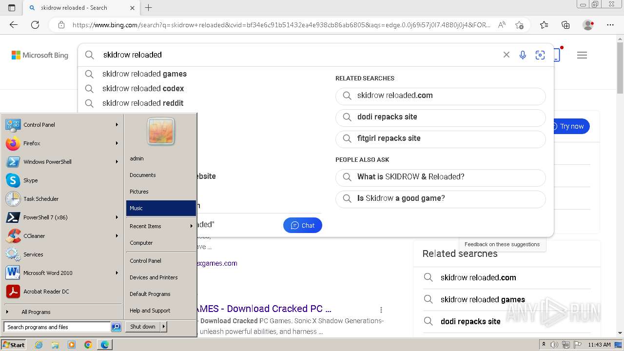The image size is (624, 351).
Task: Expand the Control Panel submenu arrow
Action: point(117,125)
